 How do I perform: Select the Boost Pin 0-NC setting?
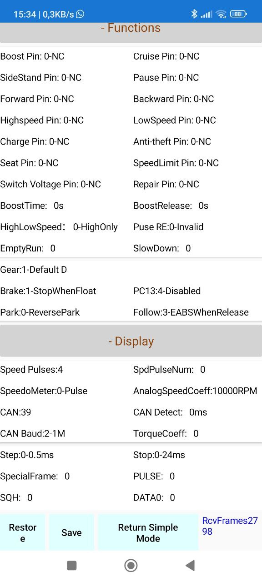32,56
